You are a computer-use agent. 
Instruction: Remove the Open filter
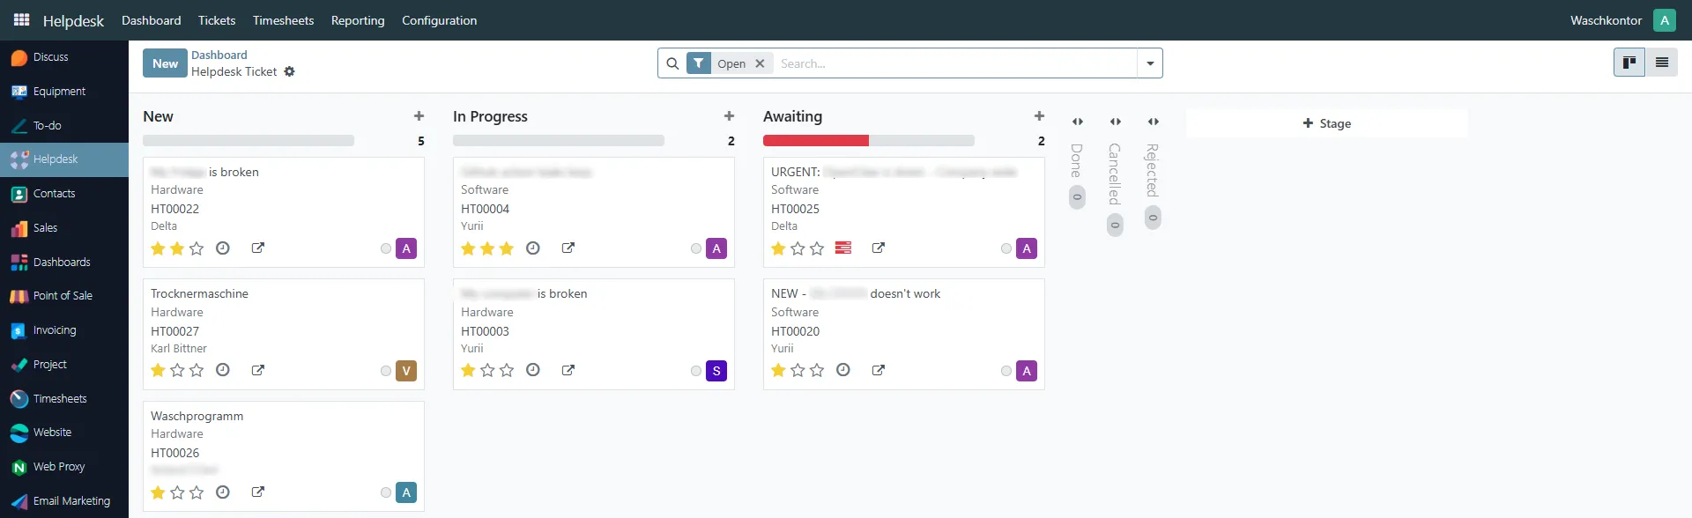(760, 63)
